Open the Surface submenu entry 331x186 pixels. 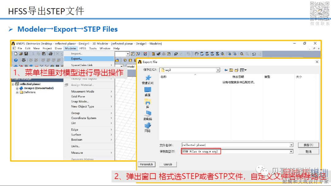coord(89,135)
